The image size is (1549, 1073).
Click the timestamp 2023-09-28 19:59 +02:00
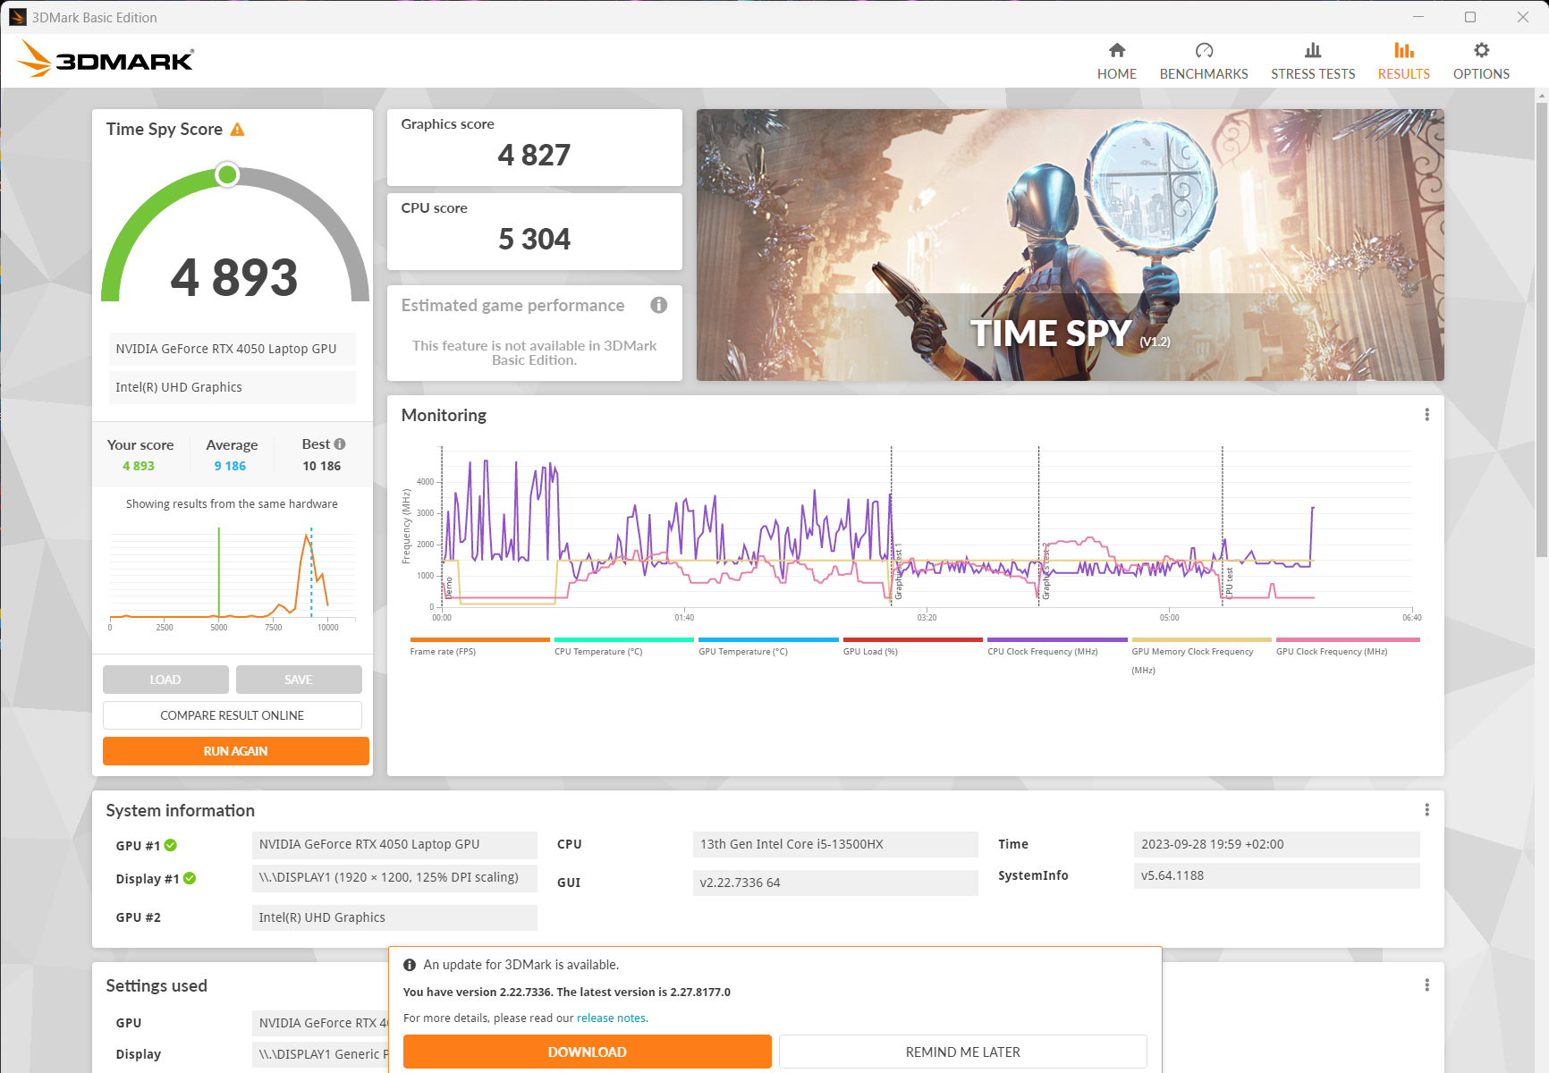(1276, 844)
